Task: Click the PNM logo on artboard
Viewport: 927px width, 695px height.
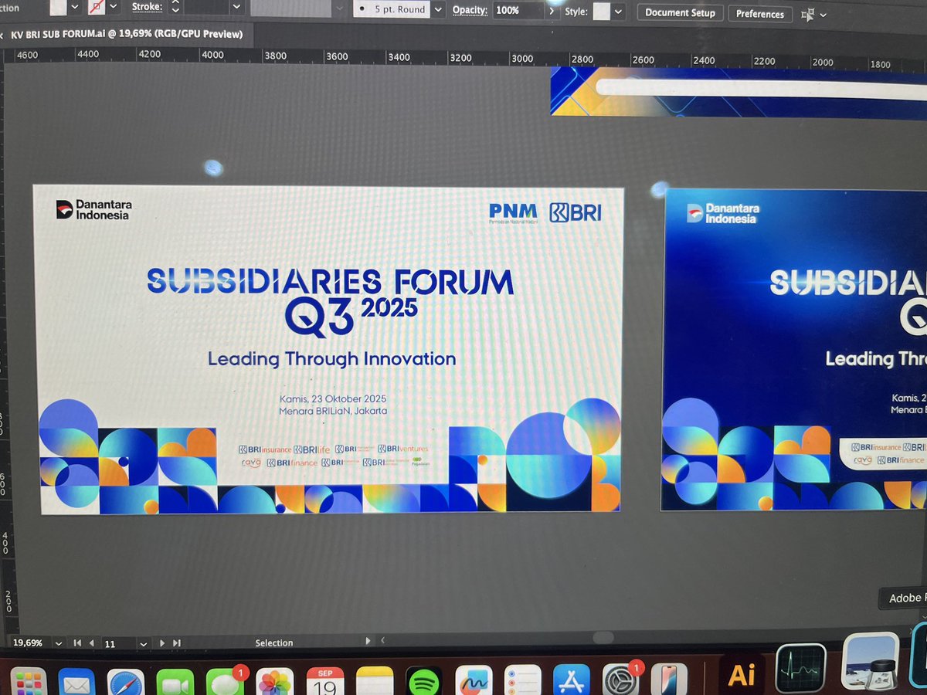Action: tap(513, 212)
